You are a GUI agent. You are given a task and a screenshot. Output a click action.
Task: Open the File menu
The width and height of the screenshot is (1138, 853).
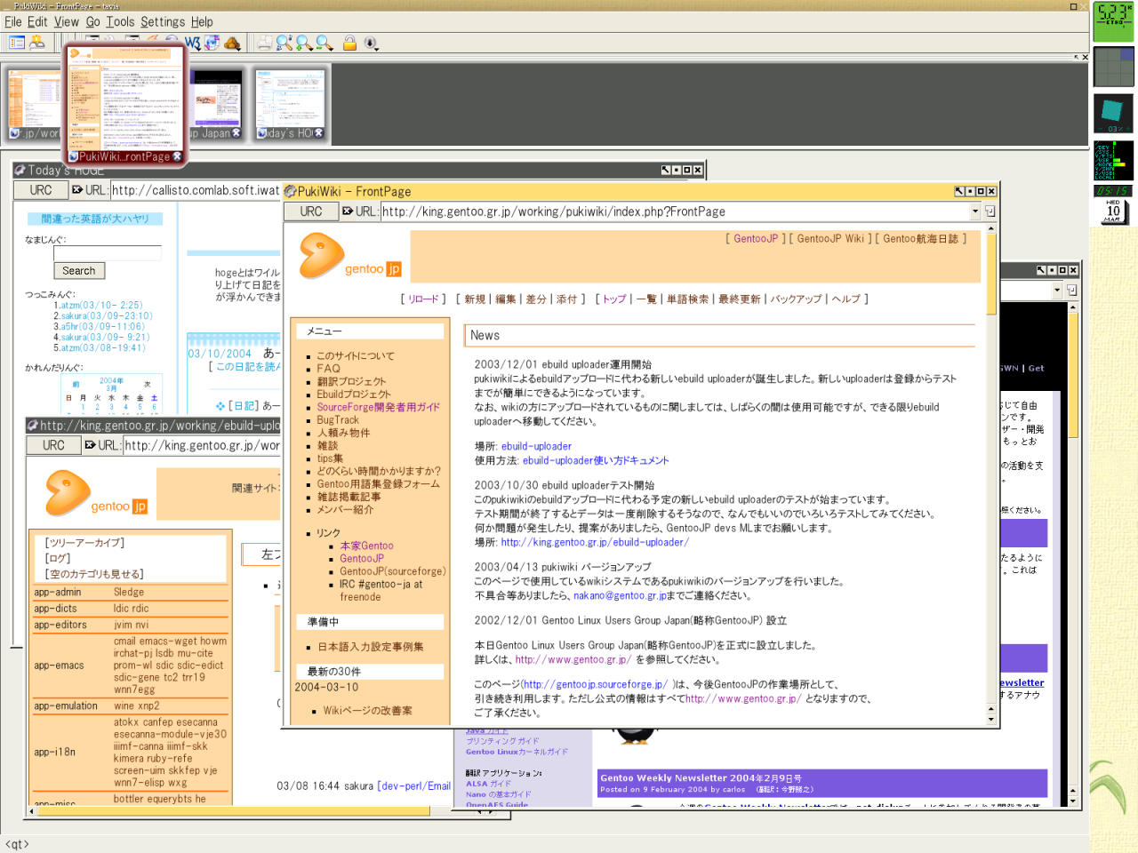pyautogui.click(x=13, y=21)
